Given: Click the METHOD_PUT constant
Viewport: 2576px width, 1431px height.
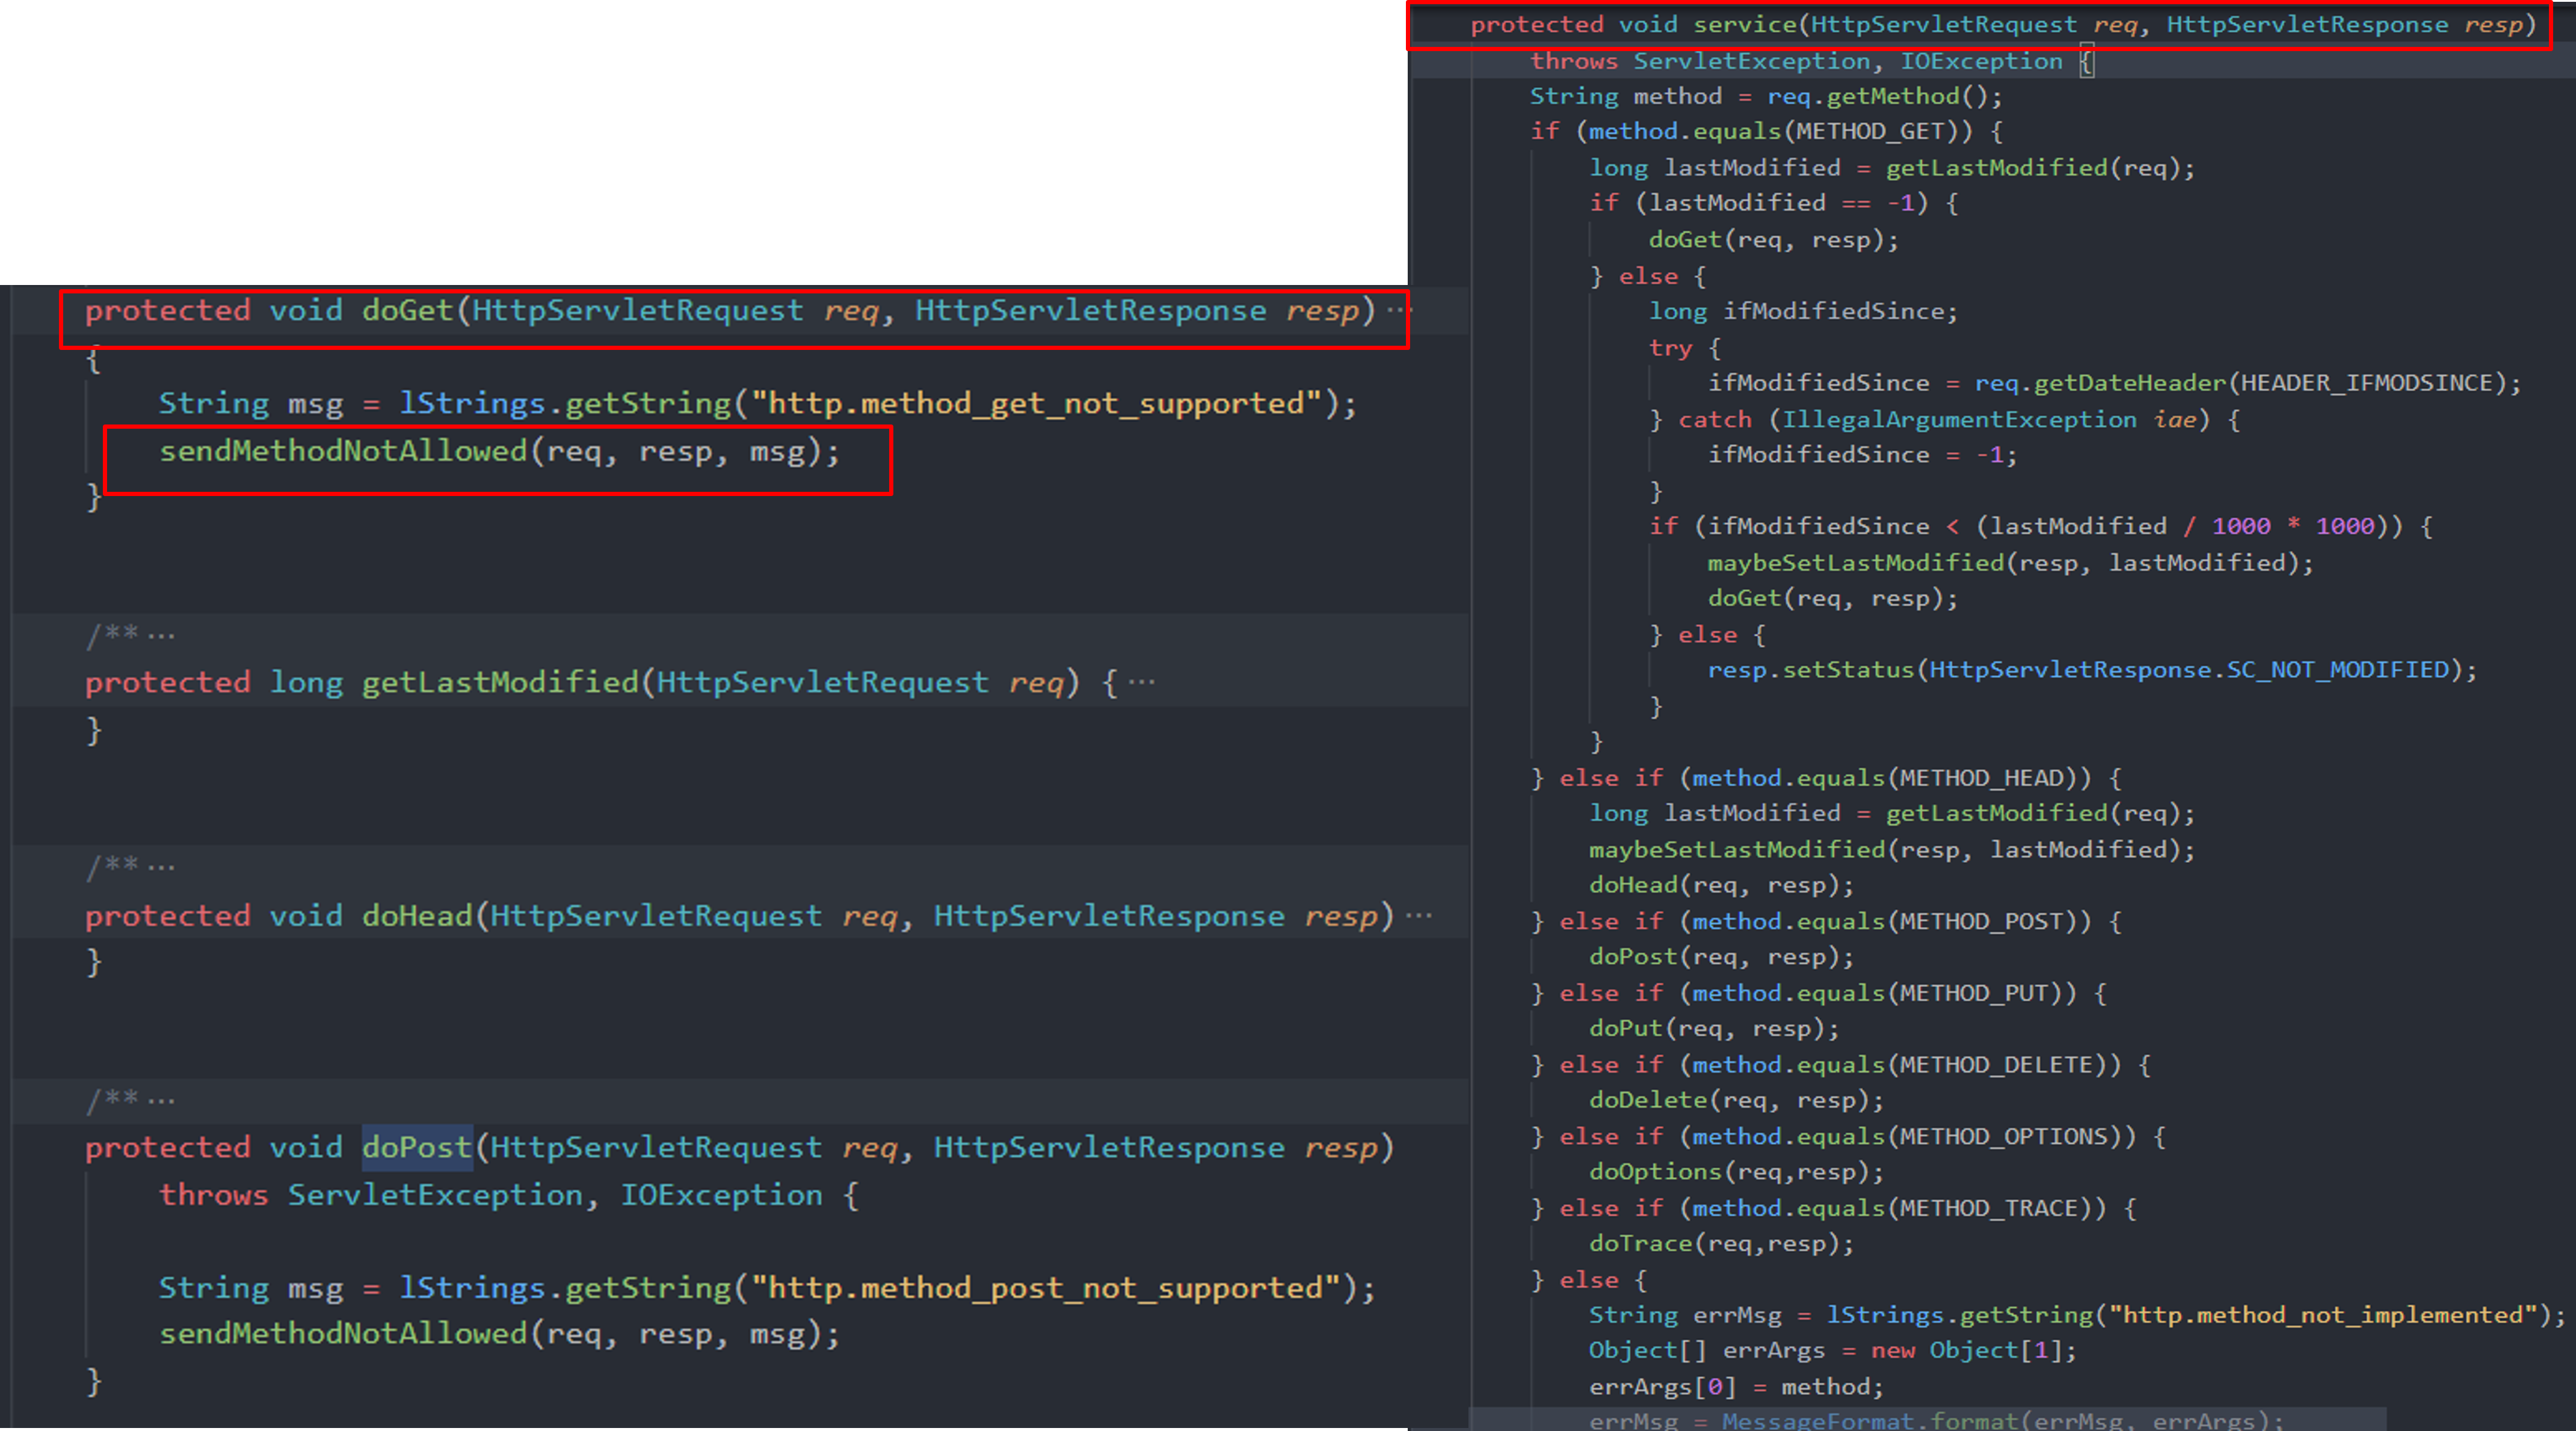Looking at the screenshot, I should pyautogui.click(x=1973, y=992).
